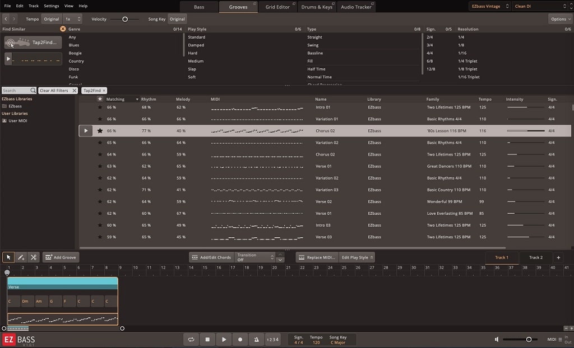Viewport: 574px width, 348px height.
Task: Choose the Pencil draw tool
Action: (x=21, y=257)
